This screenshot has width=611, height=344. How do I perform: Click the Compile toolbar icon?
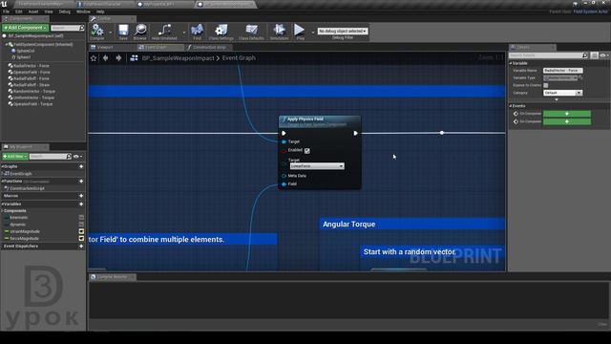coord(97,32)
